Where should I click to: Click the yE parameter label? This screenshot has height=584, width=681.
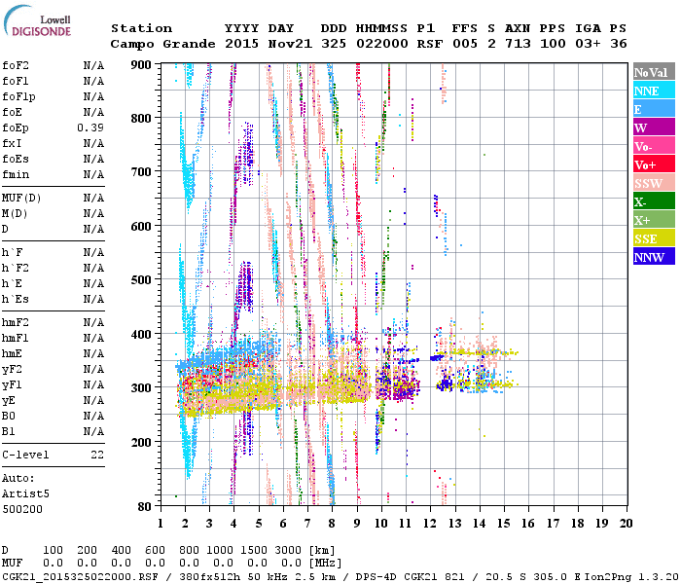pyautogui.click(x=9, y=401)
